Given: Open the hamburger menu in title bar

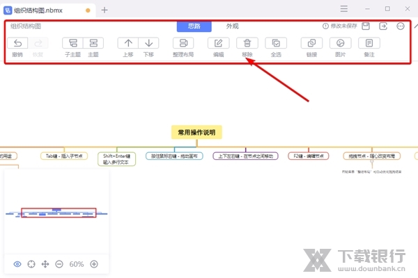Looking at the screenshot, I should [x=344, y=9].
